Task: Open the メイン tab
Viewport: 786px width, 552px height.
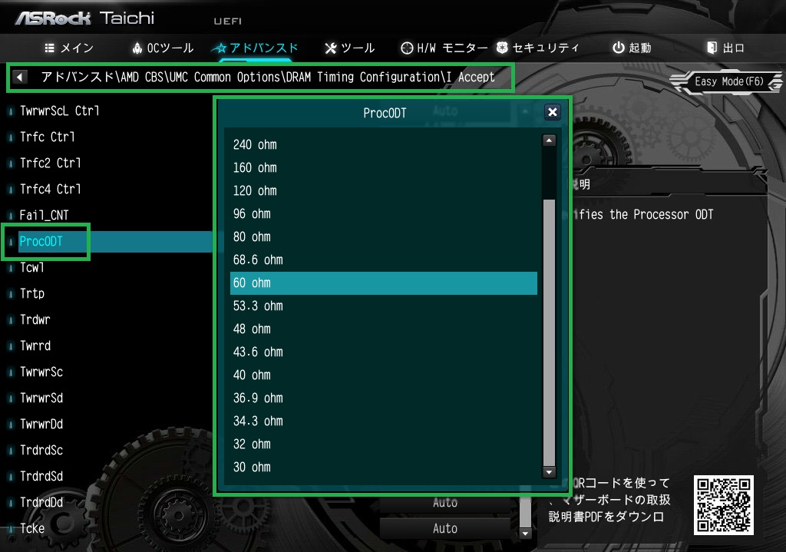Action: click(68, 48)
